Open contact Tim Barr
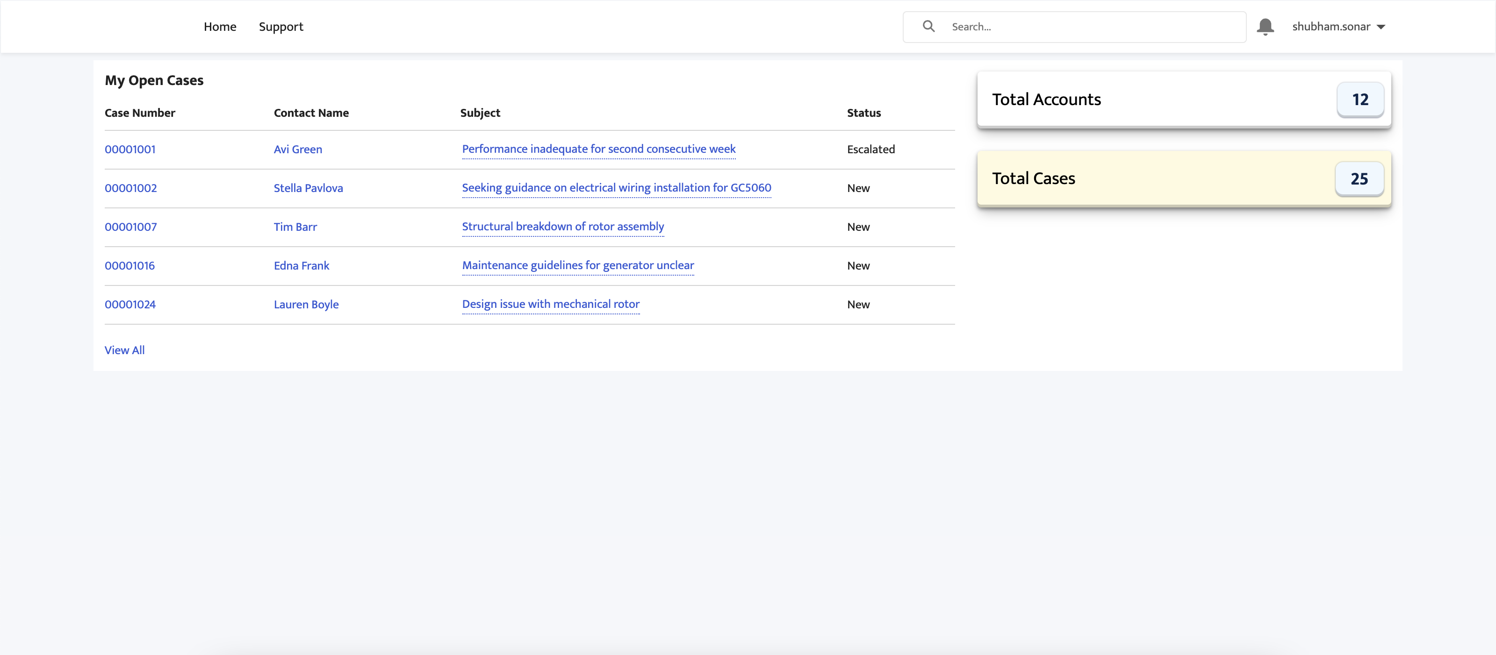The height and width of the screenshot is (655, 1496). click(x=295, y=227)
